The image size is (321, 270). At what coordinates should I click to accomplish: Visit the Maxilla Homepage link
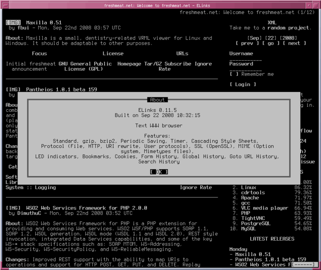tap(129, 64)
